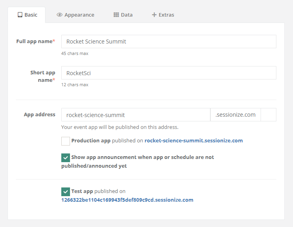This screenshot has height=227, width=293.
Task: Click the .sessionize.com domain suffix box
Action: tap(236, 115)
